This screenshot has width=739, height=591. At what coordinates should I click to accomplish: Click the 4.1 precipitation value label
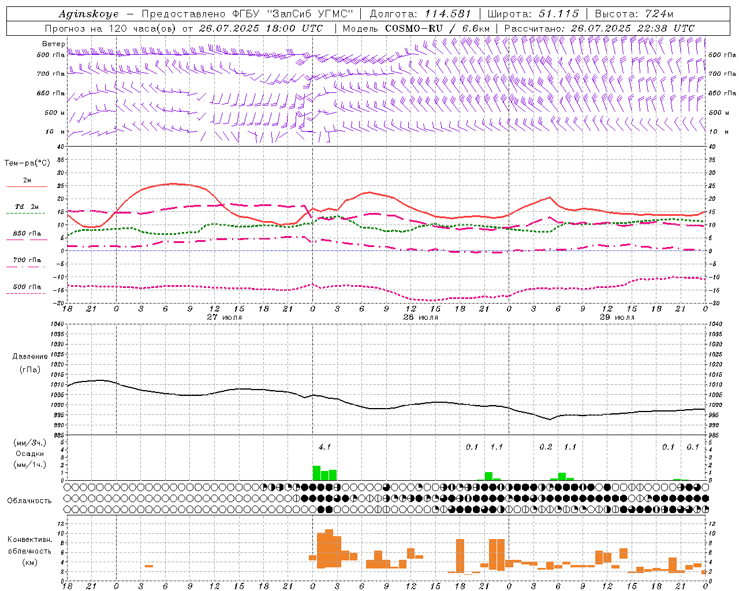324,447
